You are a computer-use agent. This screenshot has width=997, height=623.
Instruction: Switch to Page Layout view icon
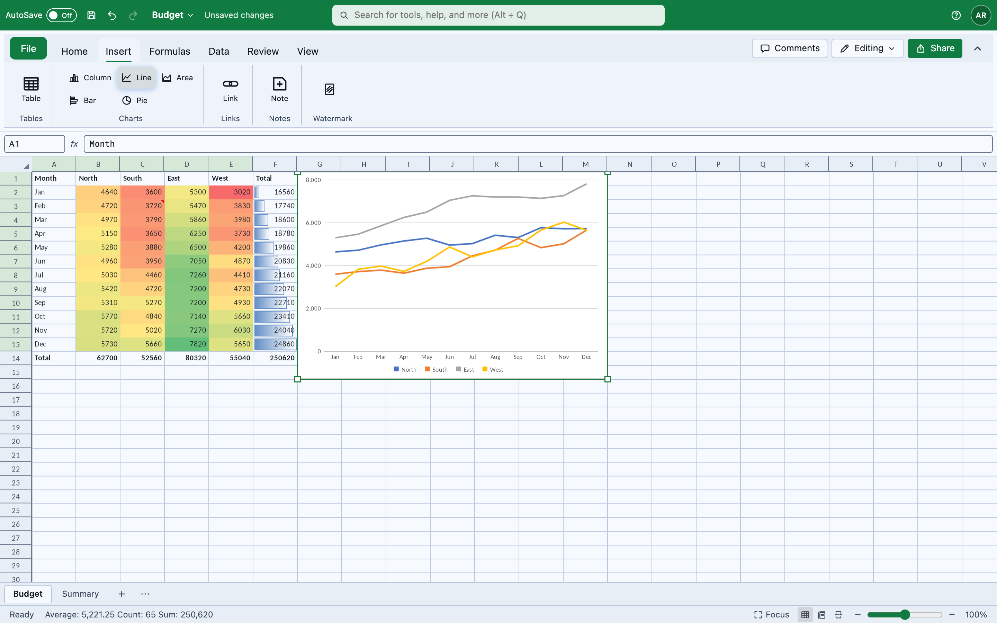click(821, 614)
